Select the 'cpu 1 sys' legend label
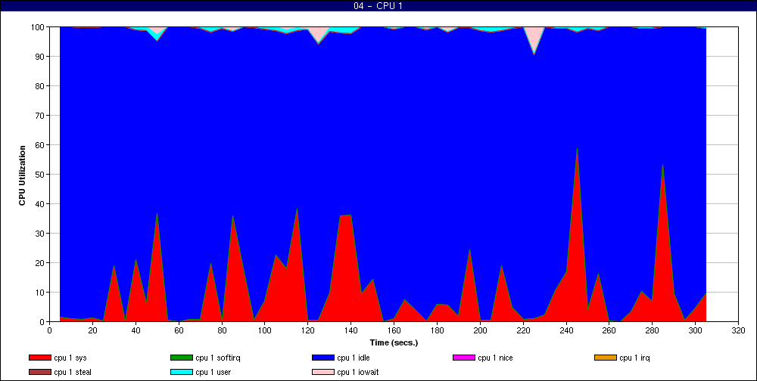The width and height of the screenshot is (757, 381). point(70,358)
